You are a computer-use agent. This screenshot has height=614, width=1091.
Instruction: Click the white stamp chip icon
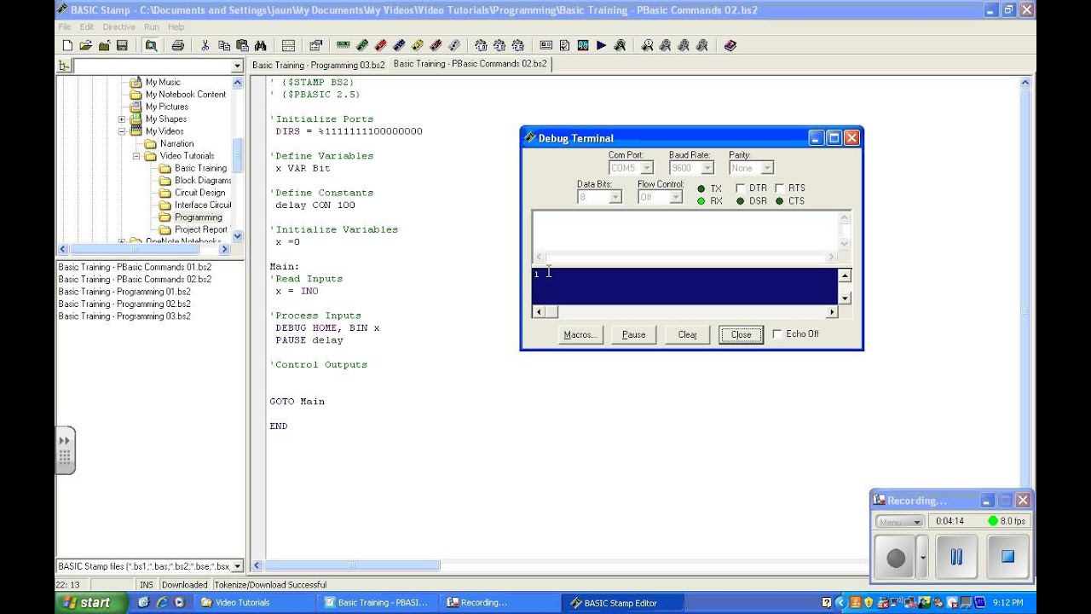coord(454,46)
